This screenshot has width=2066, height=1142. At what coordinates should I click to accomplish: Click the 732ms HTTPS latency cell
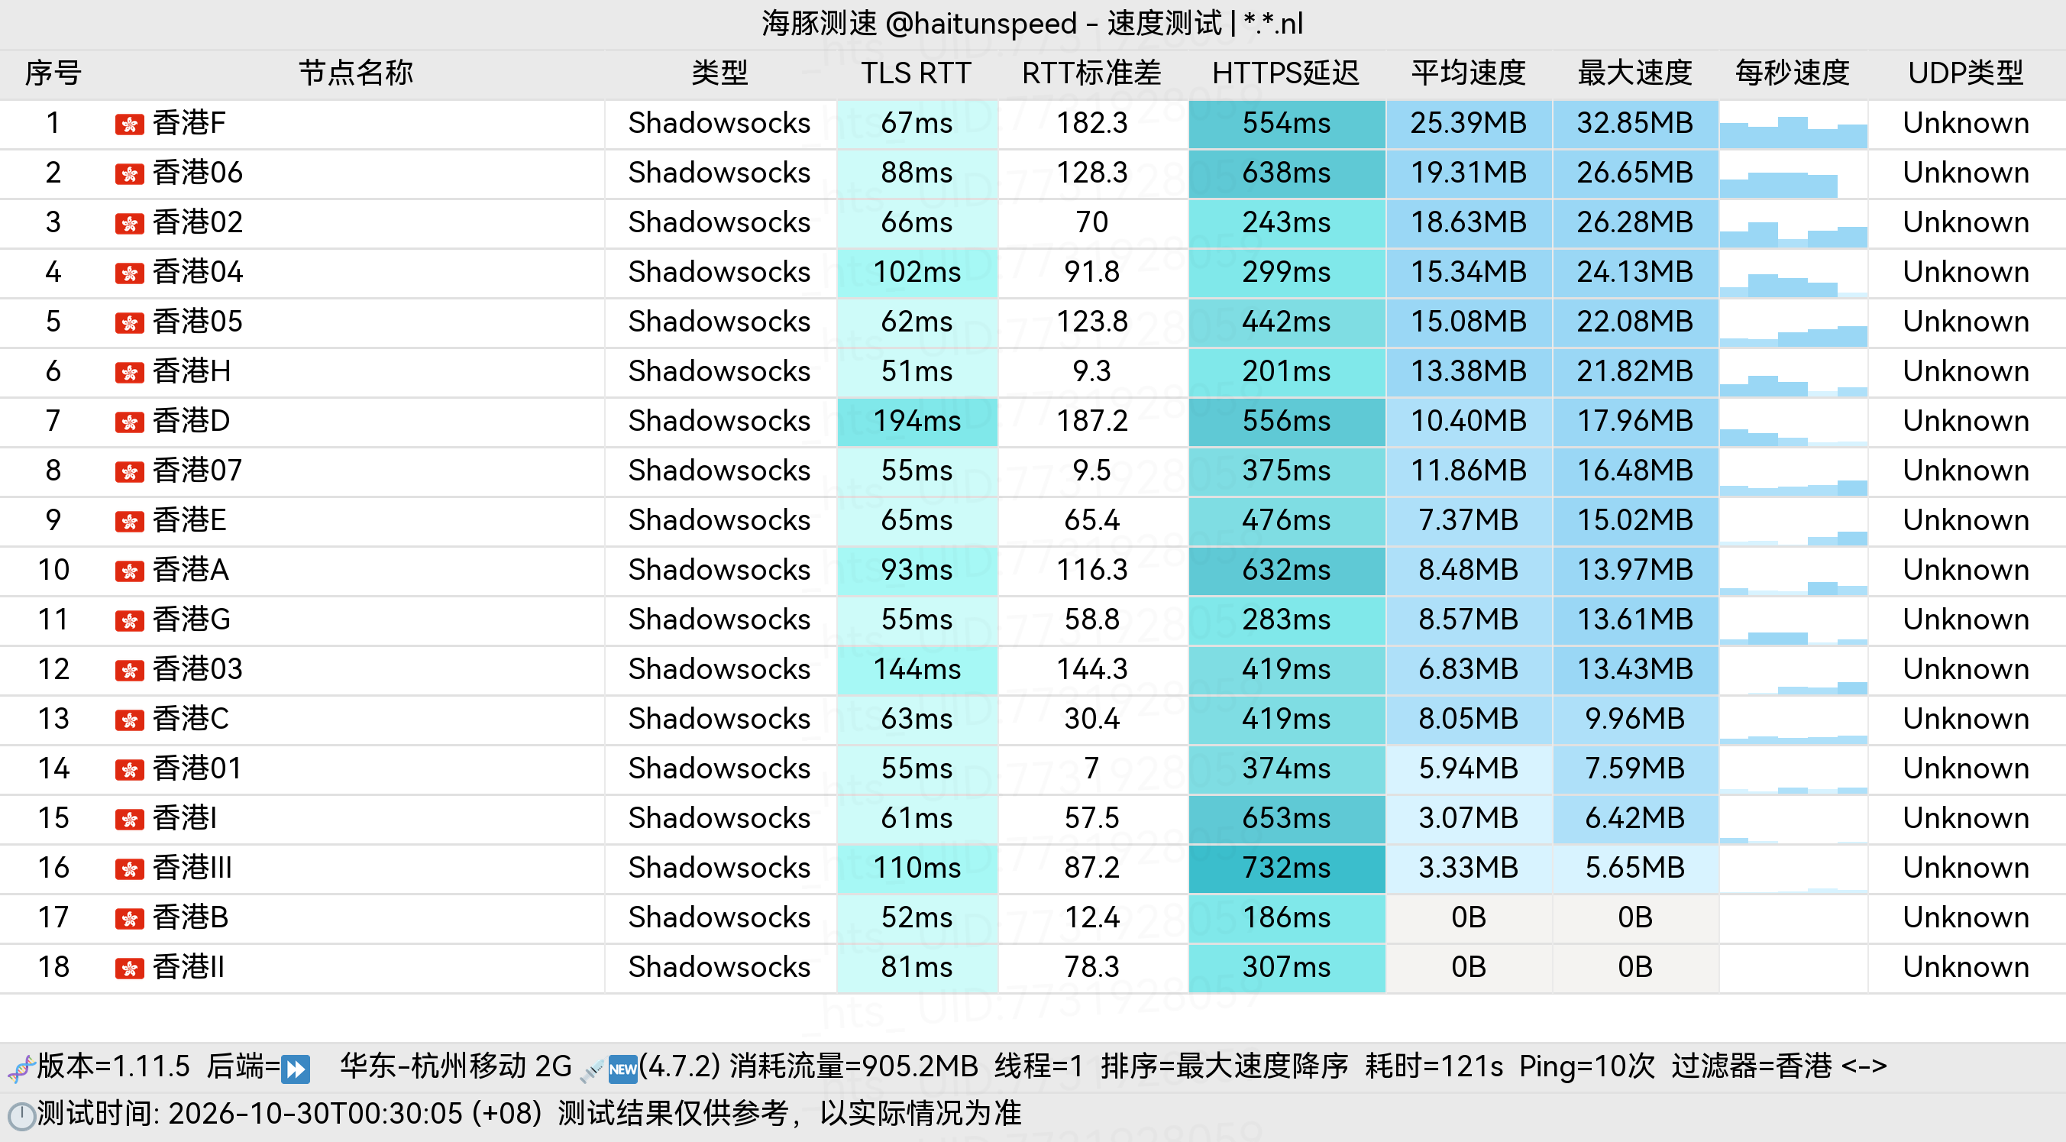1286,868
